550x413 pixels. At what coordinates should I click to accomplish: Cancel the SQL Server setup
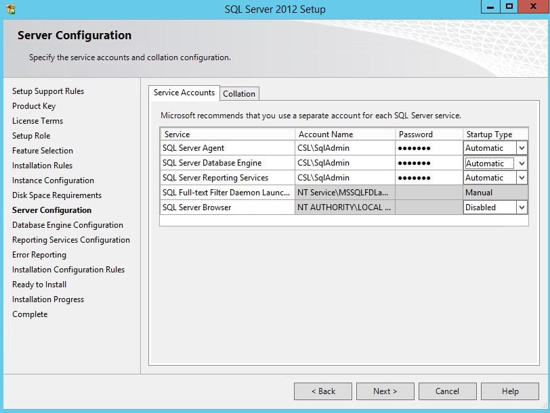447,391
